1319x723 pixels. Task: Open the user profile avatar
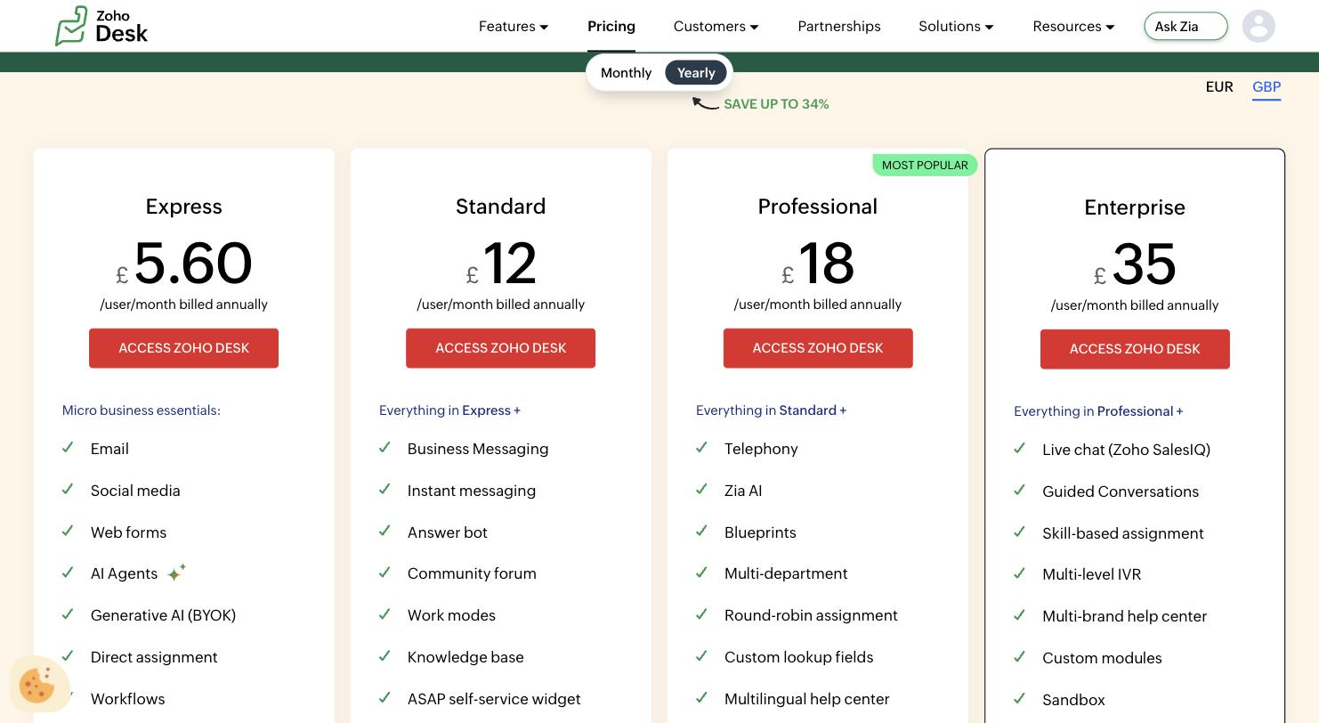tap(1258, 26)
